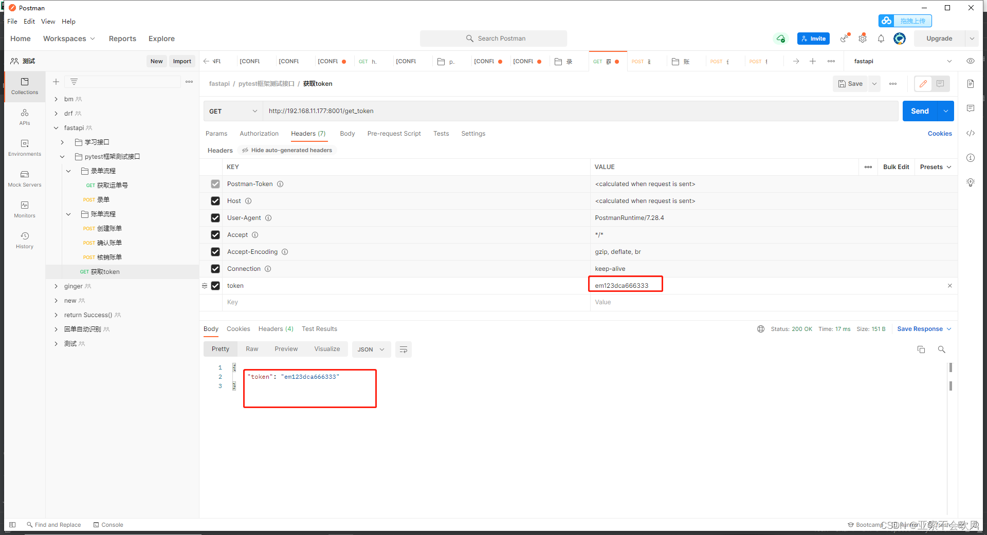This screenshot has width=987, height=535.
Task: Open the Send button dropdown arrow
Action: tap(946, 111)
